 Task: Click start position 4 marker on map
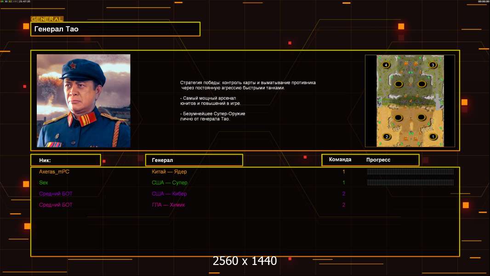[x=386, y=65]
